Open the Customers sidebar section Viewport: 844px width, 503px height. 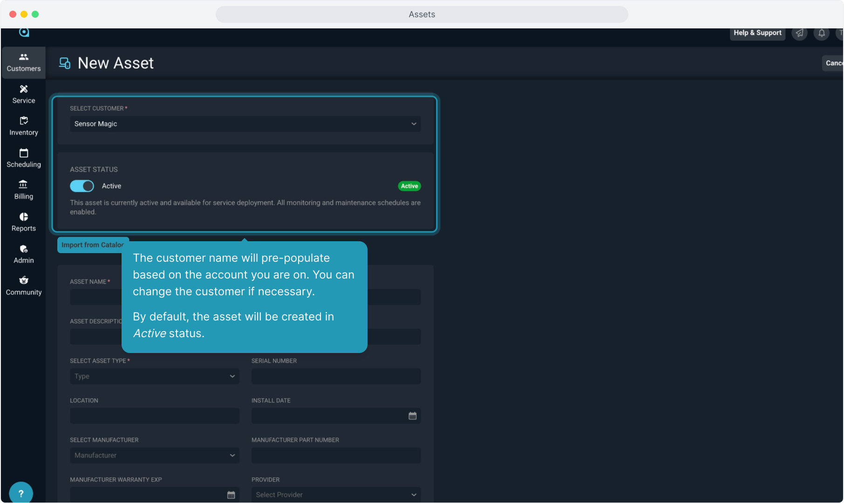[24, 62]
